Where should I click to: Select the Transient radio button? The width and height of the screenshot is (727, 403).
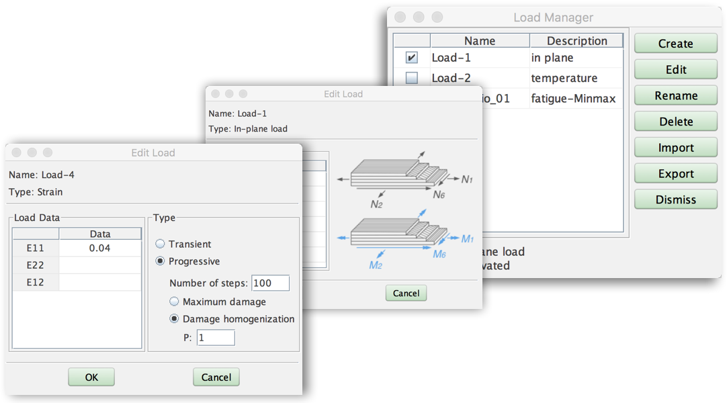pos(161,244)
